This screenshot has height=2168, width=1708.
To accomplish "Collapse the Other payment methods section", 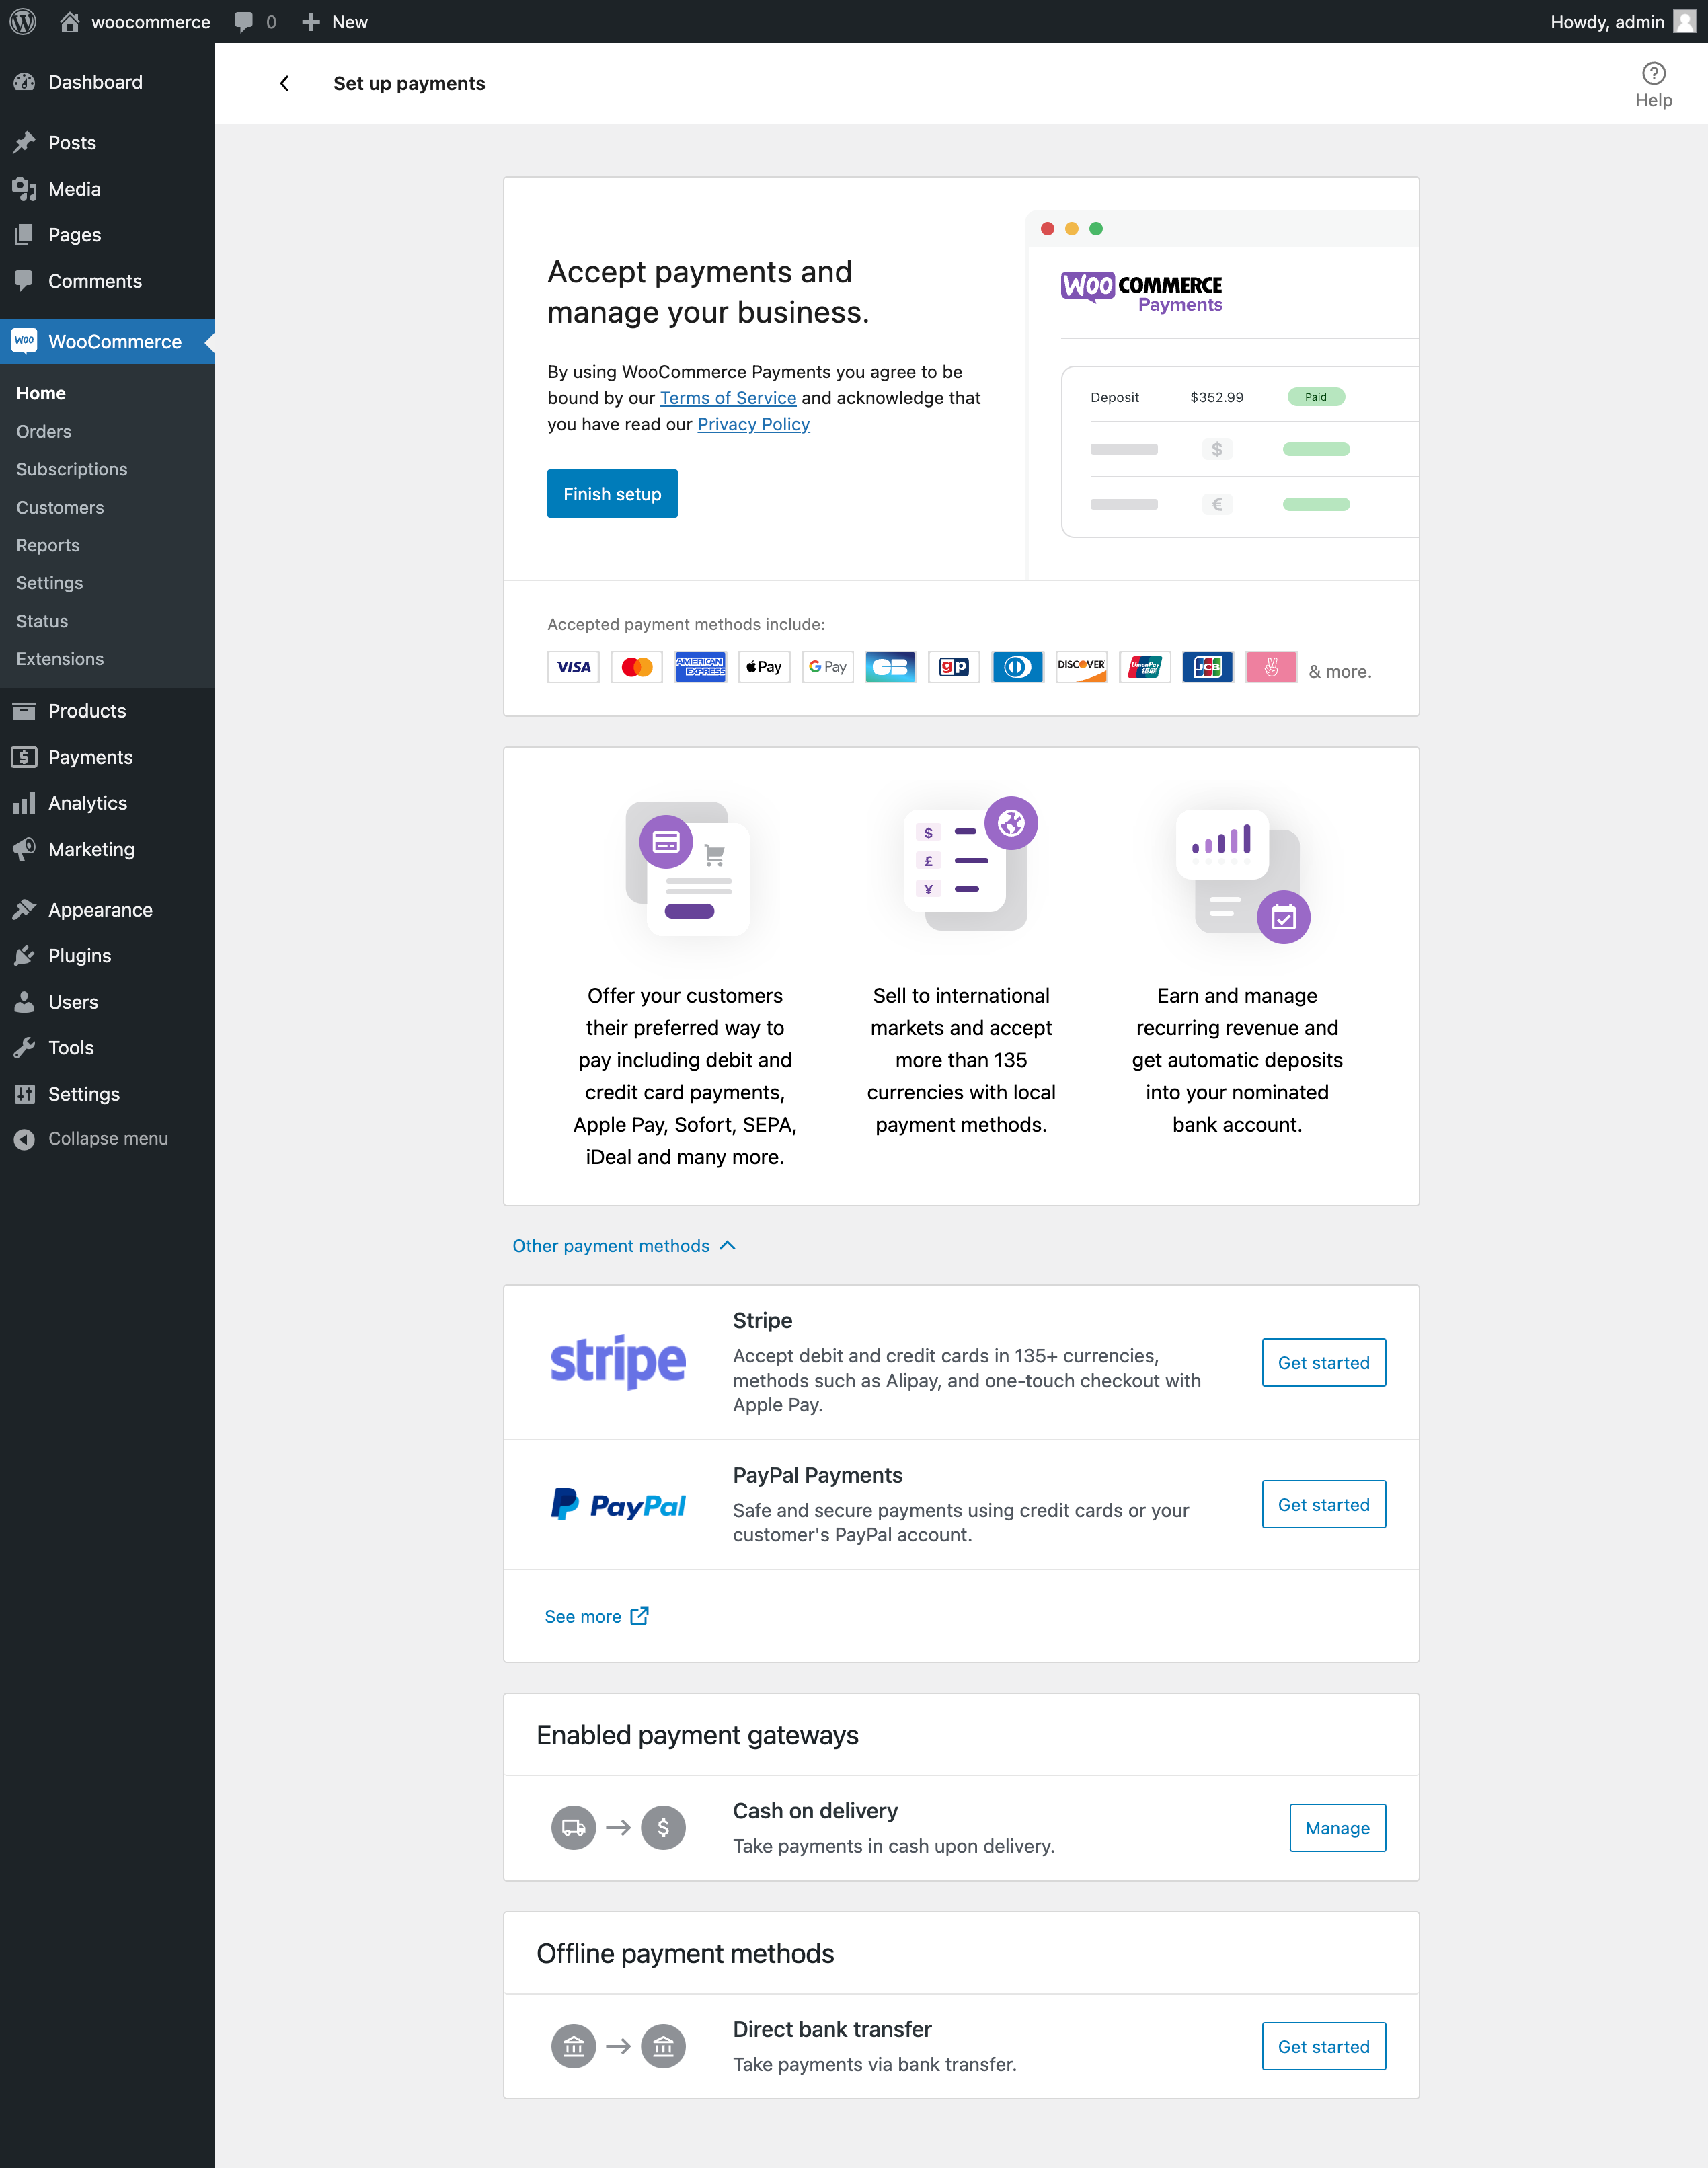I will 623,1246.
